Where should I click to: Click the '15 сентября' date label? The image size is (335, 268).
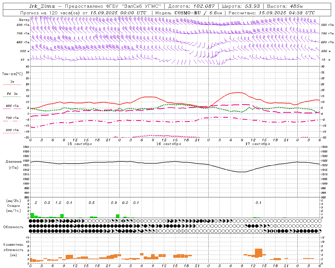[80, 144]
